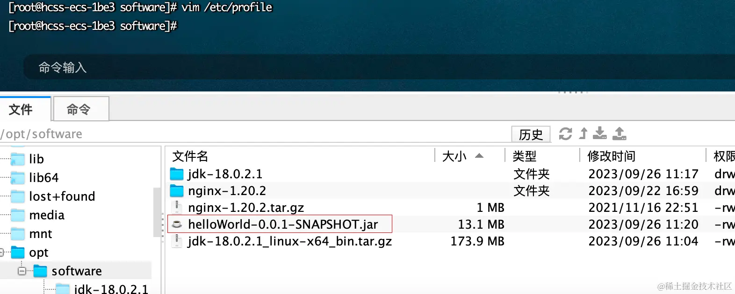Click date 2021/11/16 22:51
This screenshot has height=294, width=735.
[643, 208]
